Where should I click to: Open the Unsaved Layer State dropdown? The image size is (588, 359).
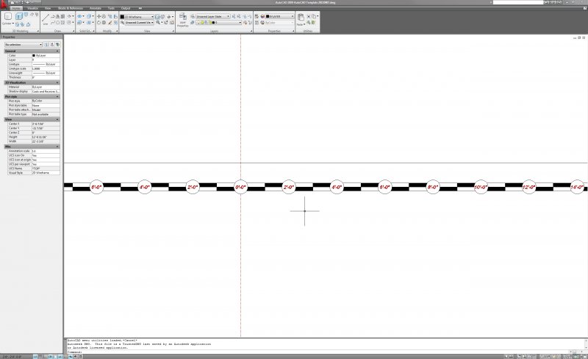212,16
